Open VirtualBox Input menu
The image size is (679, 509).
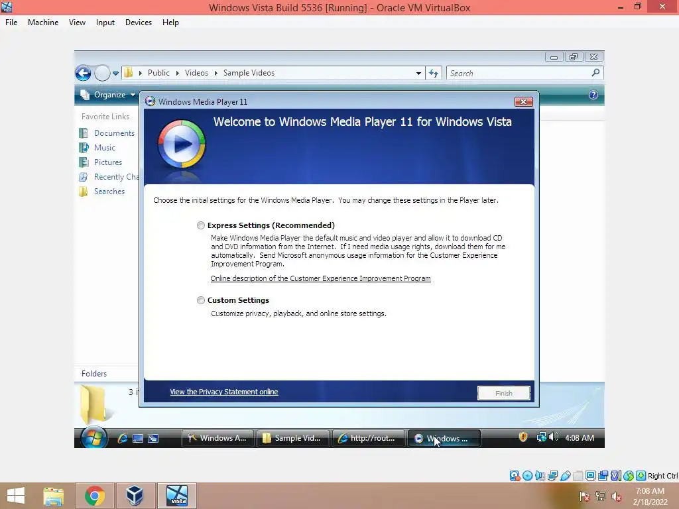(105, 23)
